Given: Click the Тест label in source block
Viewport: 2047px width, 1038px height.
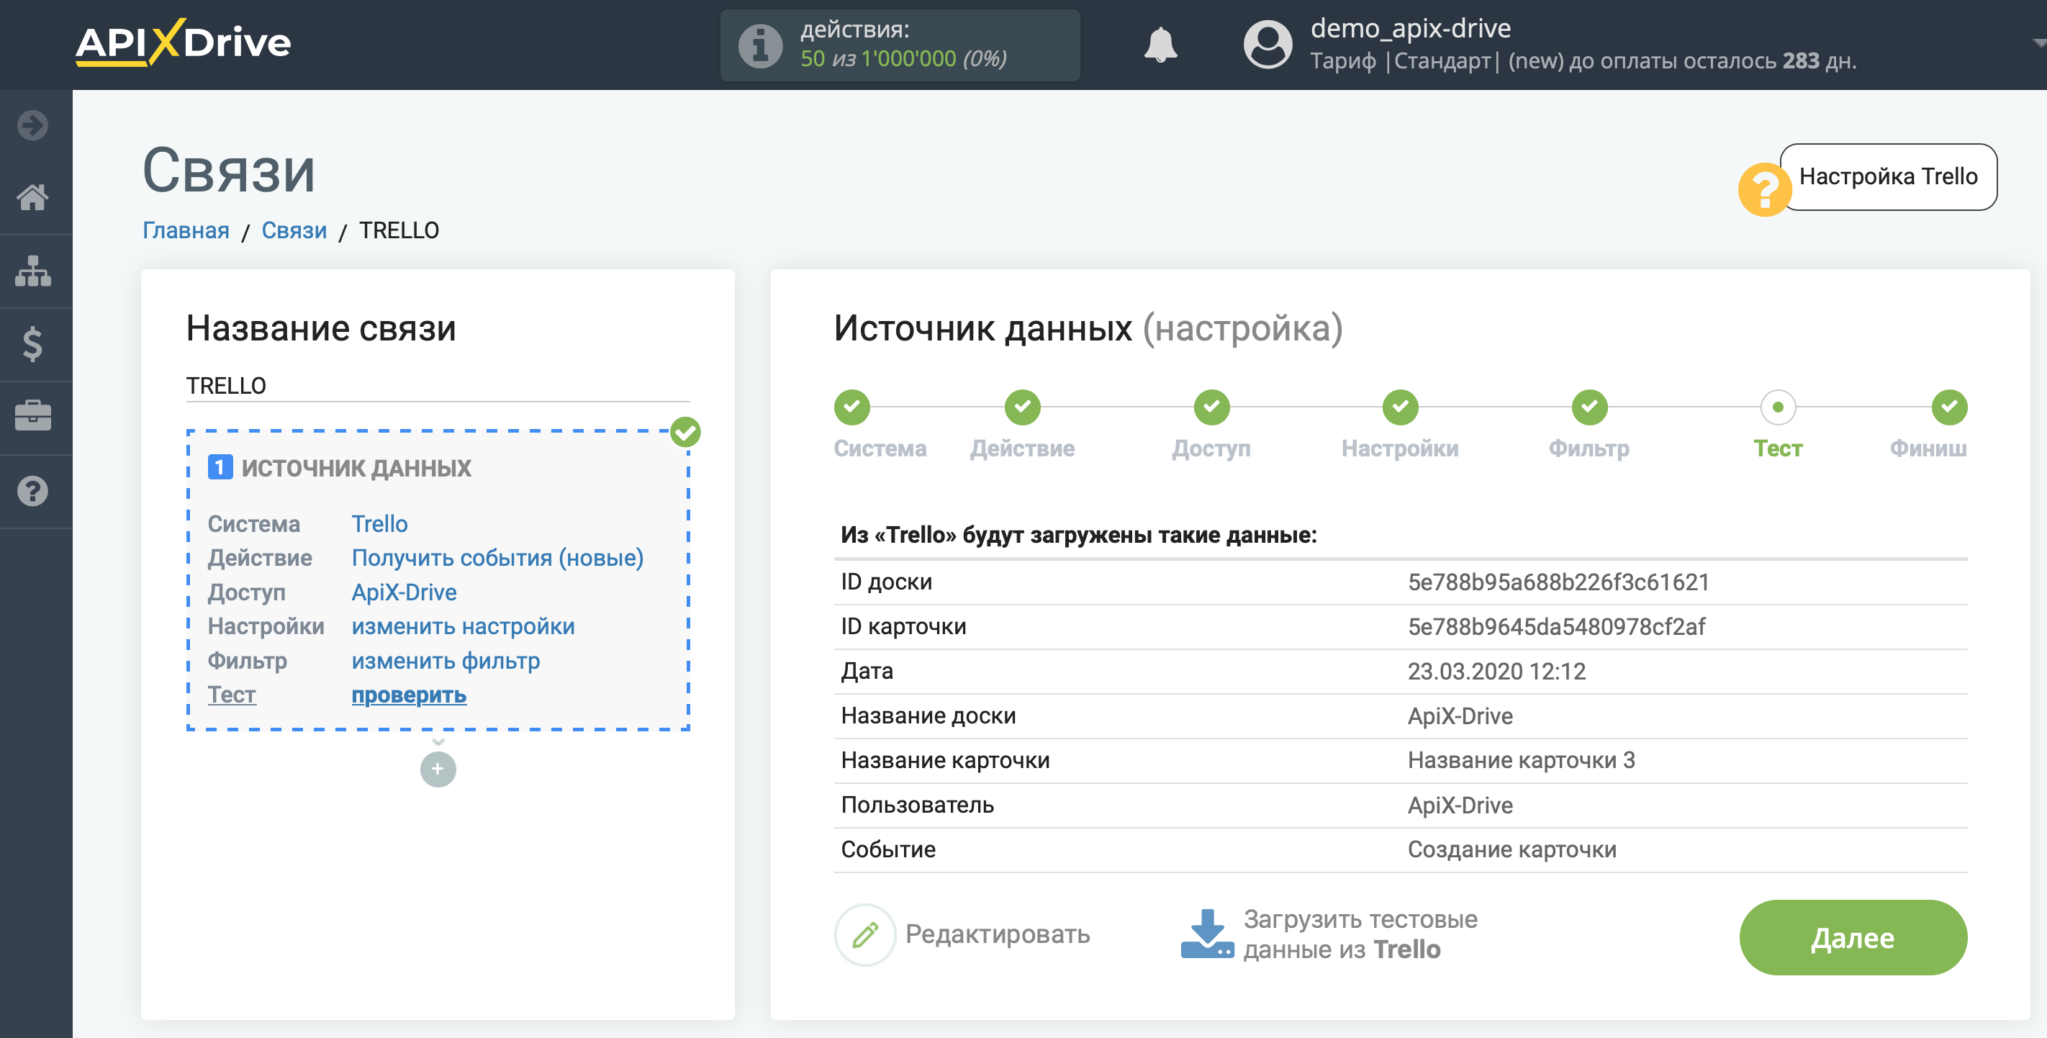Looking at the screenshot, I should point(232,695).
